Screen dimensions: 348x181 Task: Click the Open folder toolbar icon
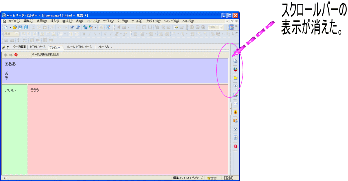(x=15, y=27)
